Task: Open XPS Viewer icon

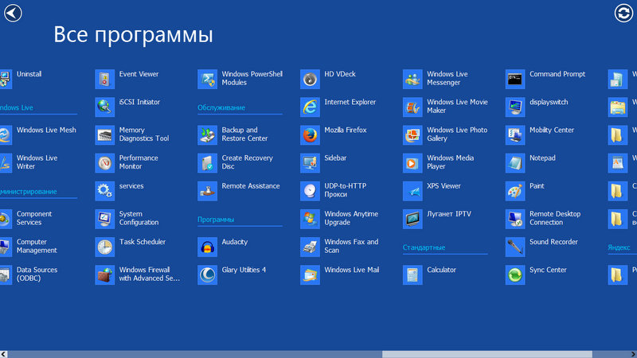Action: click(x=412, y=191)
